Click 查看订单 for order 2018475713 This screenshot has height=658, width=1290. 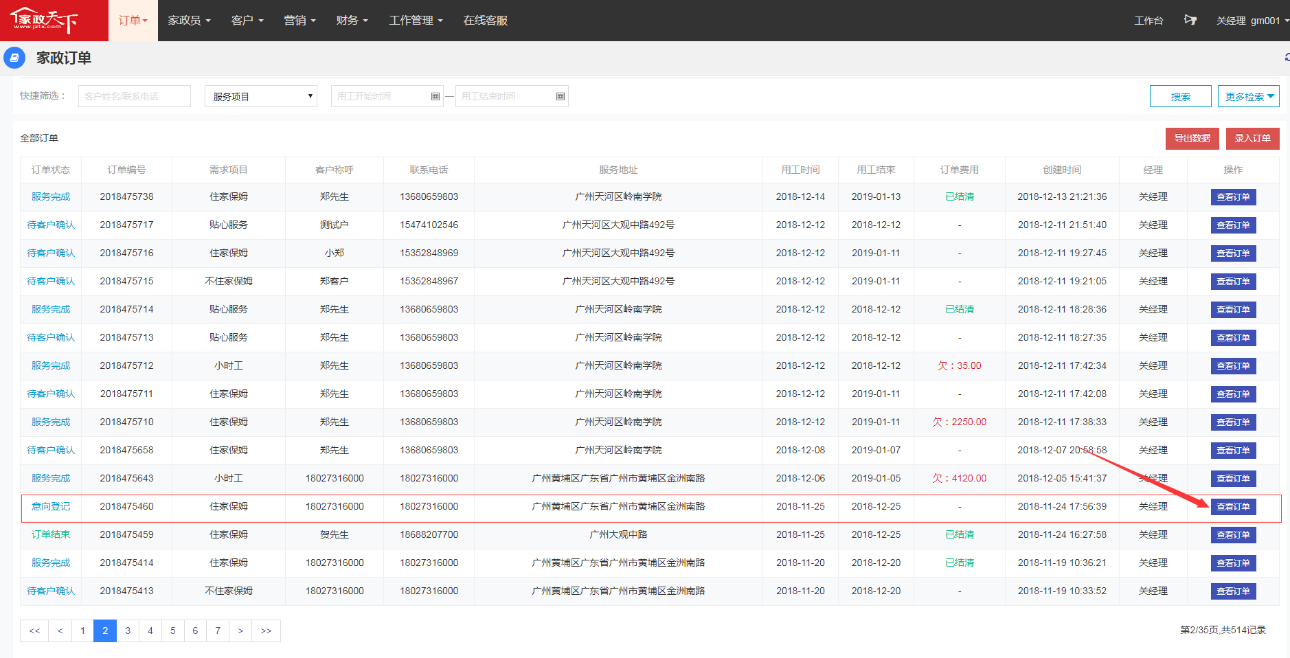click(1234, 338)
